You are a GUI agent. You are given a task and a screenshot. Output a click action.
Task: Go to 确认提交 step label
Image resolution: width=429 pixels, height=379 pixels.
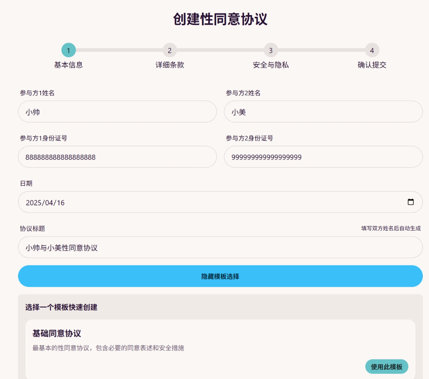point(372,65)
